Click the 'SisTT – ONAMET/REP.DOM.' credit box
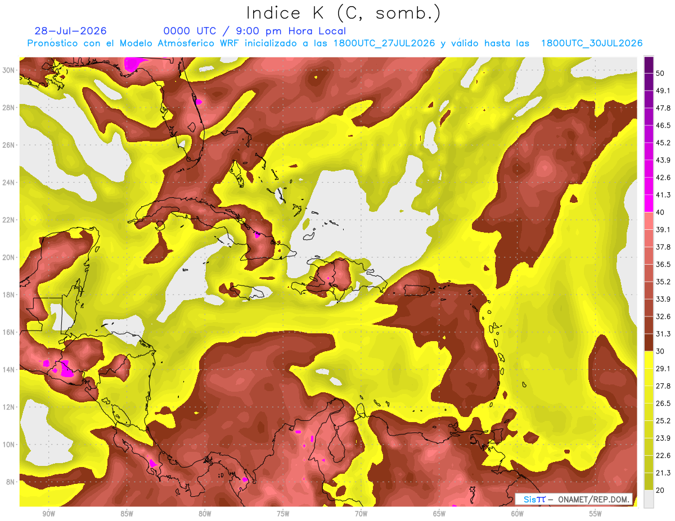675x521 pixels. click(x=573, y=499)
